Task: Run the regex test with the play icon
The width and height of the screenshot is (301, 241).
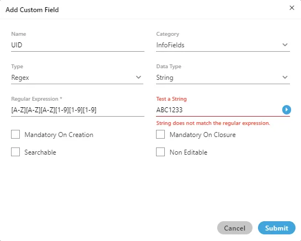Action: (x=287, y=110)
